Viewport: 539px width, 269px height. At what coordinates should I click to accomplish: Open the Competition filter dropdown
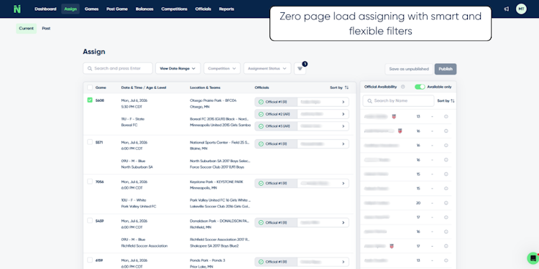[222, 69]
